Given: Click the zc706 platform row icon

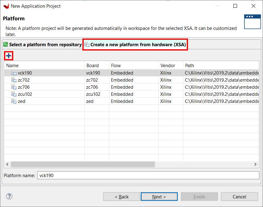Looking at the screenshot, I should pos(14,87).
